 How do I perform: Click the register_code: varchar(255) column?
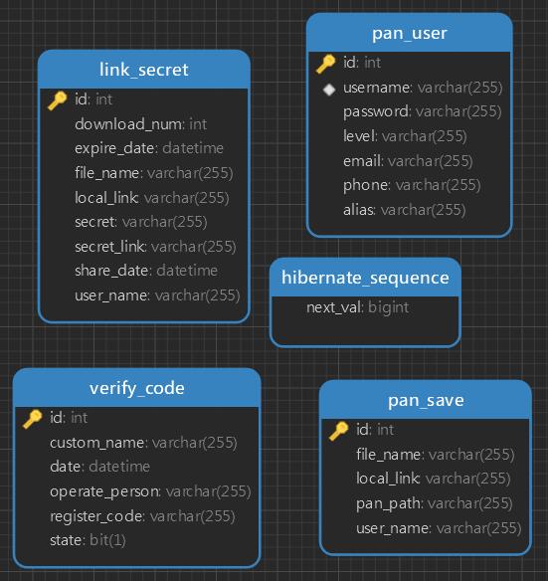pos(142,516)
